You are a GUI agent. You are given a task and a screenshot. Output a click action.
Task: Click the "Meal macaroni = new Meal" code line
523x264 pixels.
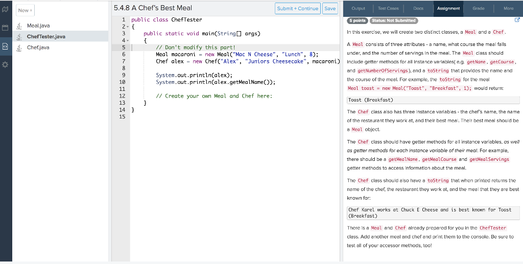click(x=237, y=54)
